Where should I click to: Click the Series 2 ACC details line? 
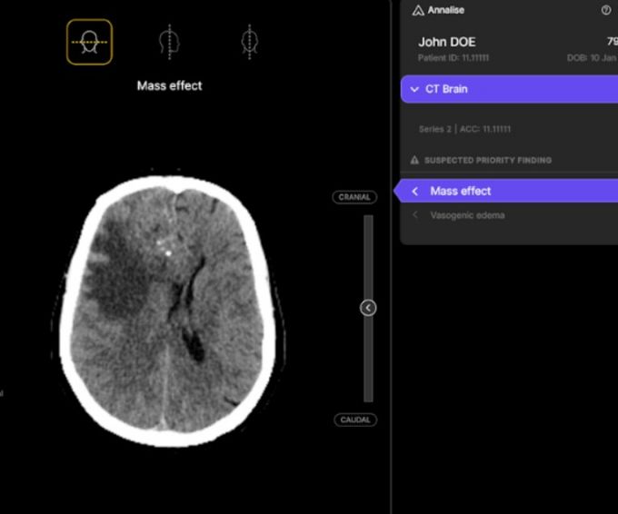click(x=464, y=129)
